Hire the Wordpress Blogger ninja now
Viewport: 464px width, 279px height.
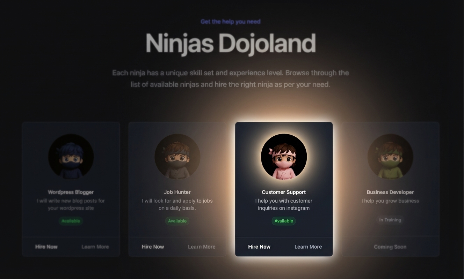[x=46, y=247]
